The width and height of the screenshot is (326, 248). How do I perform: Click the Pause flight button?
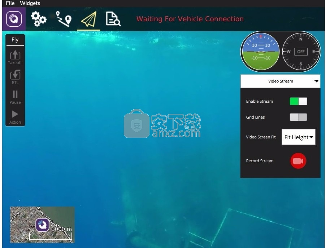15,97
